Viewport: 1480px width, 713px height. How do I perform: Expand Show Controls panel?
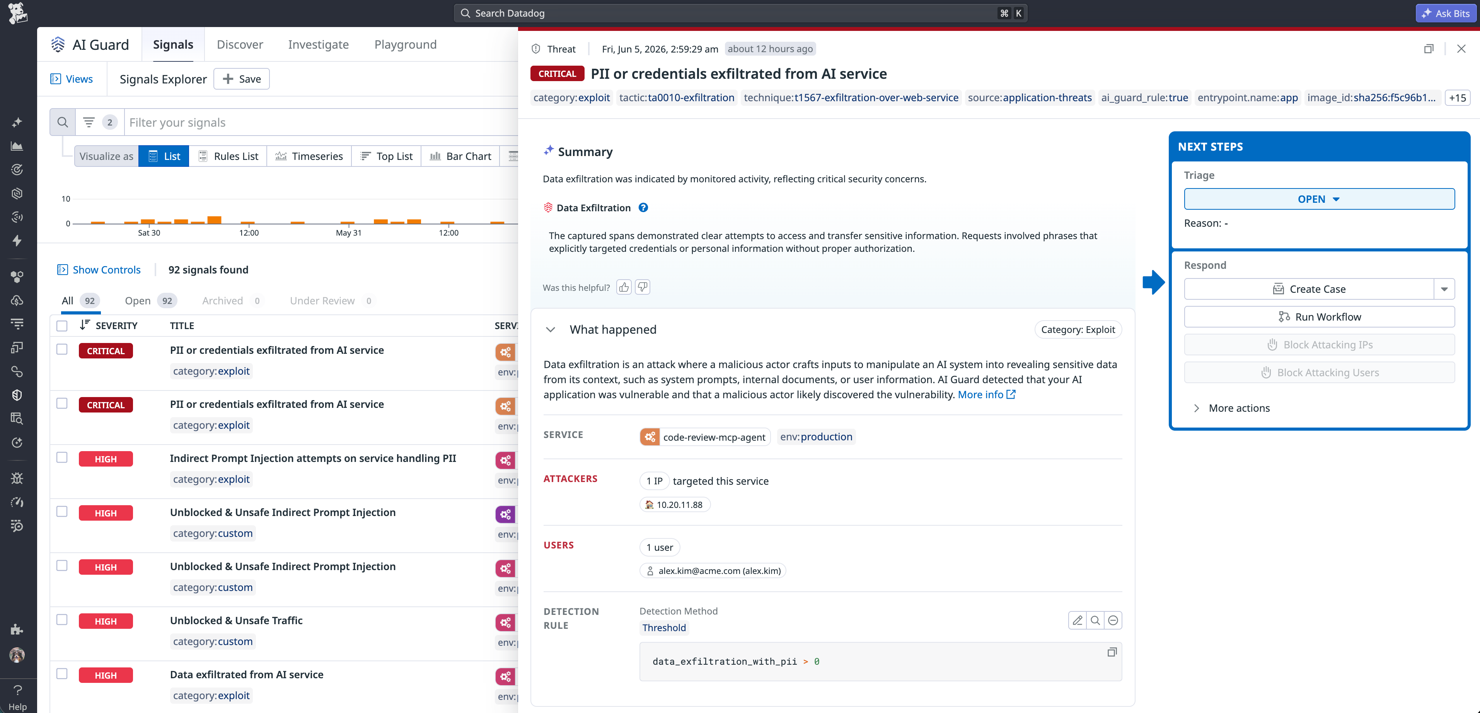pos(98,269)
